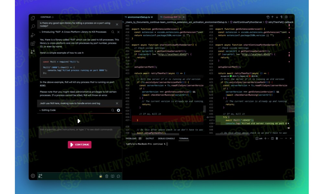The height and width of the screenshot is (194, 324).
Task: Click the lock icon in Continue footer
Action: (x=101, y=176)
